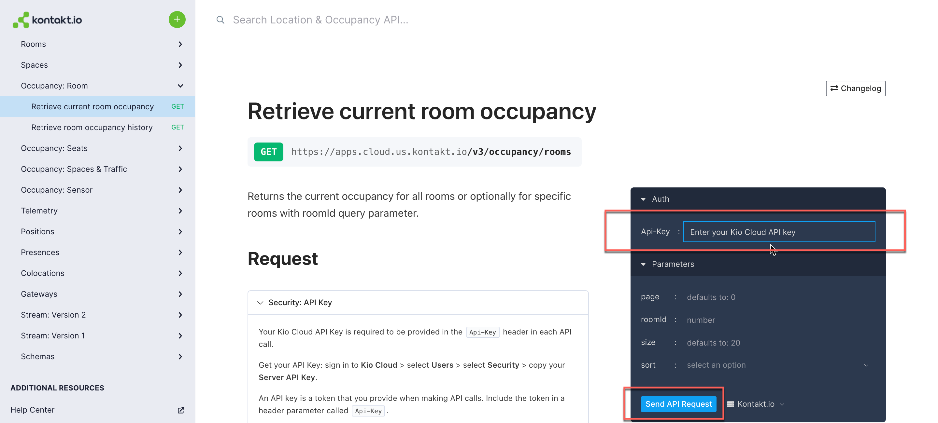Screen dimensions: 938x423
Task: Expand the Telemetry chevron
Action: (x=180, y=211)
